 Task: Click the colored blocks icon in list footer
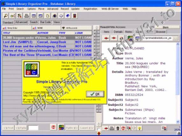61,127
